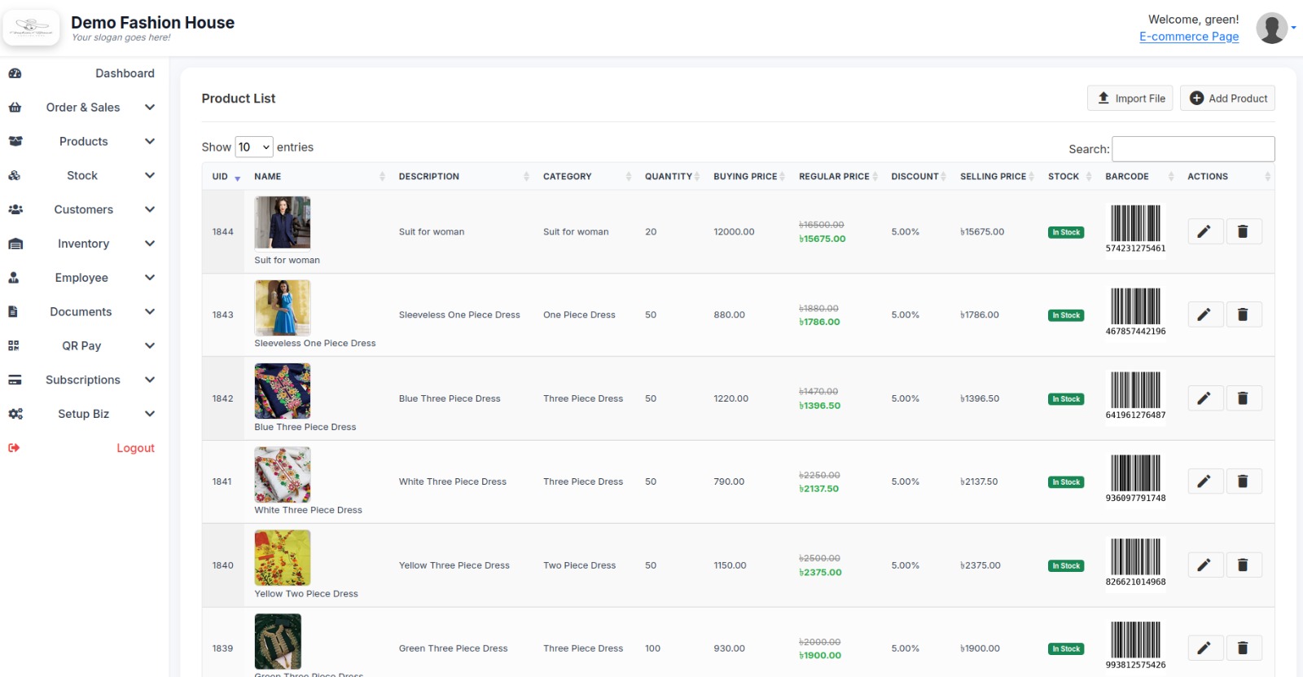Click the edit pencil for Blue Three Piece Dress

(x=1204, y=398)
